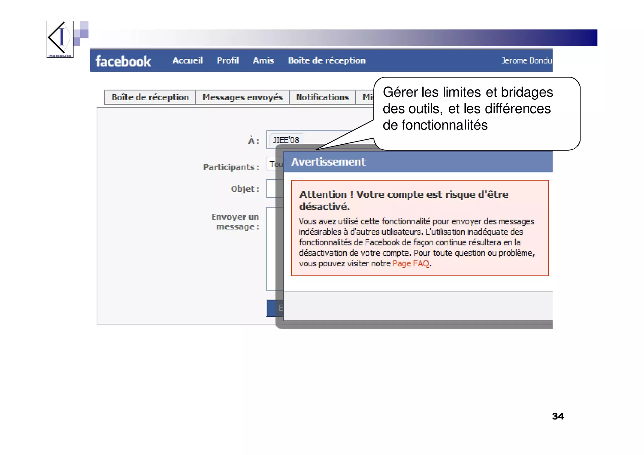Screen dimensions: 644x455
Task: Follow the Page FAQ link
Action: tap(411, 264)
